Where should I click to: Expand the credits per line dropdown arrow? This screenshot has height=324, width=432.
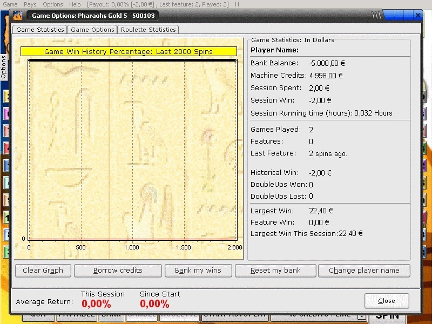coord(362,317)
